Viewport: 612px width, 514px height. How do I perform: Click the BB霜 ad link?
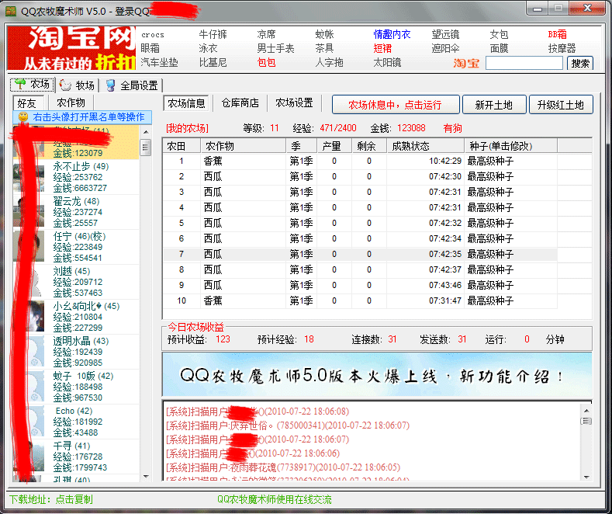pyautogui.click(x=558, y=34)
